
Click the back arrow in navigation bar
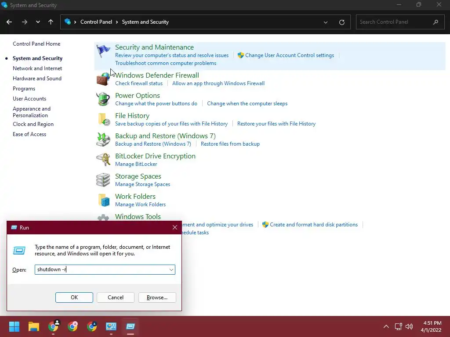tap(9, 22)
